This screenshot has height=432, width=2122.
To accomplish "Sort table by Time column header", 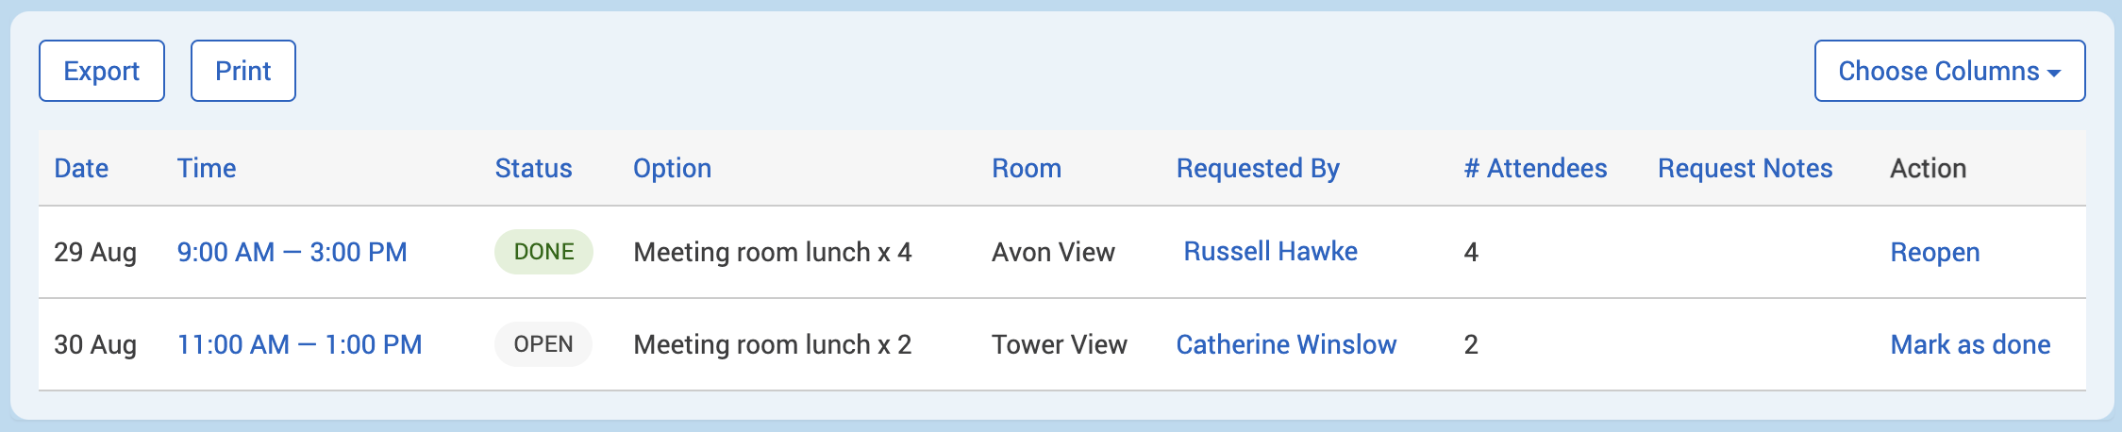I will click(207, 168).
